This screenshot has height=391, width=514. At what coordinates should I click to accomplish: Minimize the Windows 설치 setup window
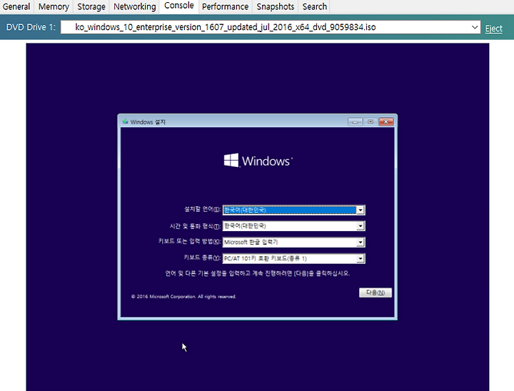click(355, 122)
